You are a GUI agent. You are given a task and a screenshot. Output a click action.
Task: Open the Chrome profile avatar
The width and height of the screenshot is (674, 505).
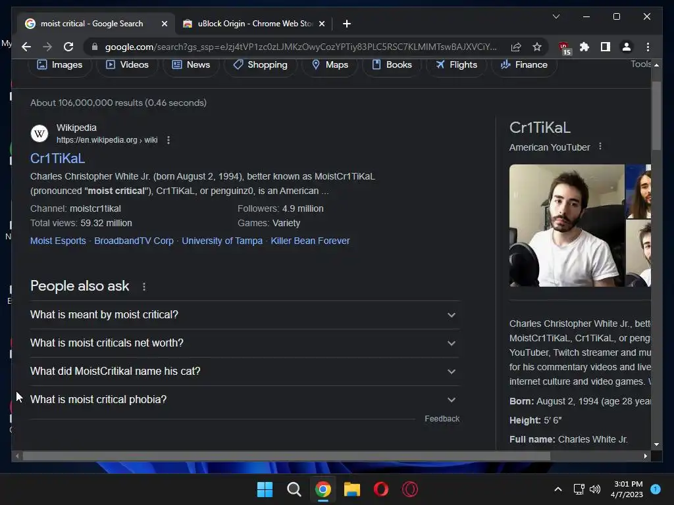click(627, 47)
